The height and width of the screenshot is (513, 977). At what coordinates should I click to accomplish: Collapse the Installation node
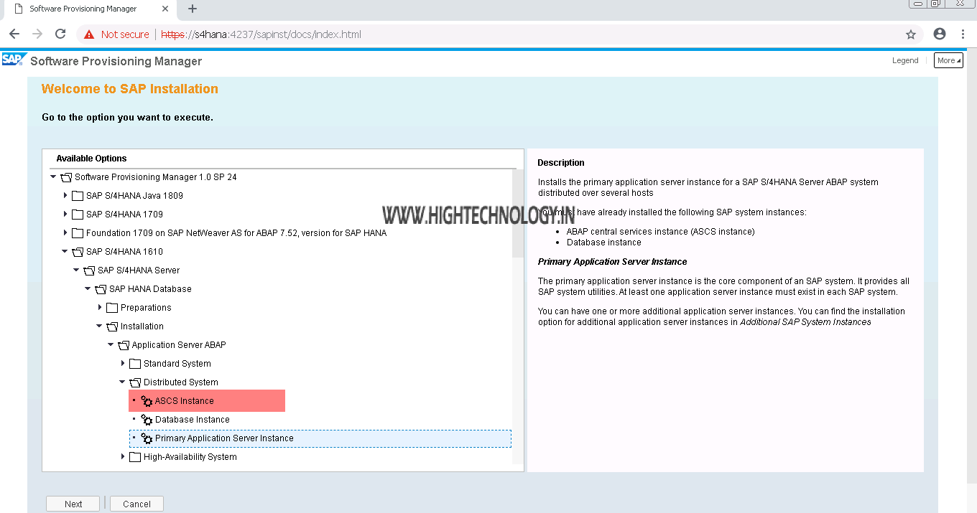click(99, 326)
